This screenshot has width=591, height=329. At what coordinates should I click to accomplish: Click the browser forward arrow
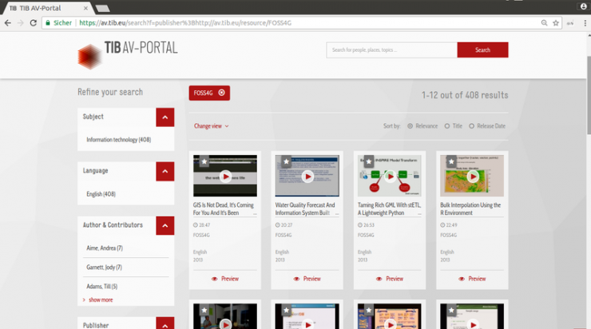20,23
